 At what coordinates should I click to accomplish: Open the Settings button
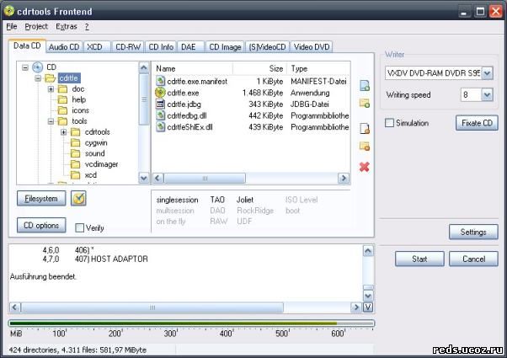click(473, 232)
